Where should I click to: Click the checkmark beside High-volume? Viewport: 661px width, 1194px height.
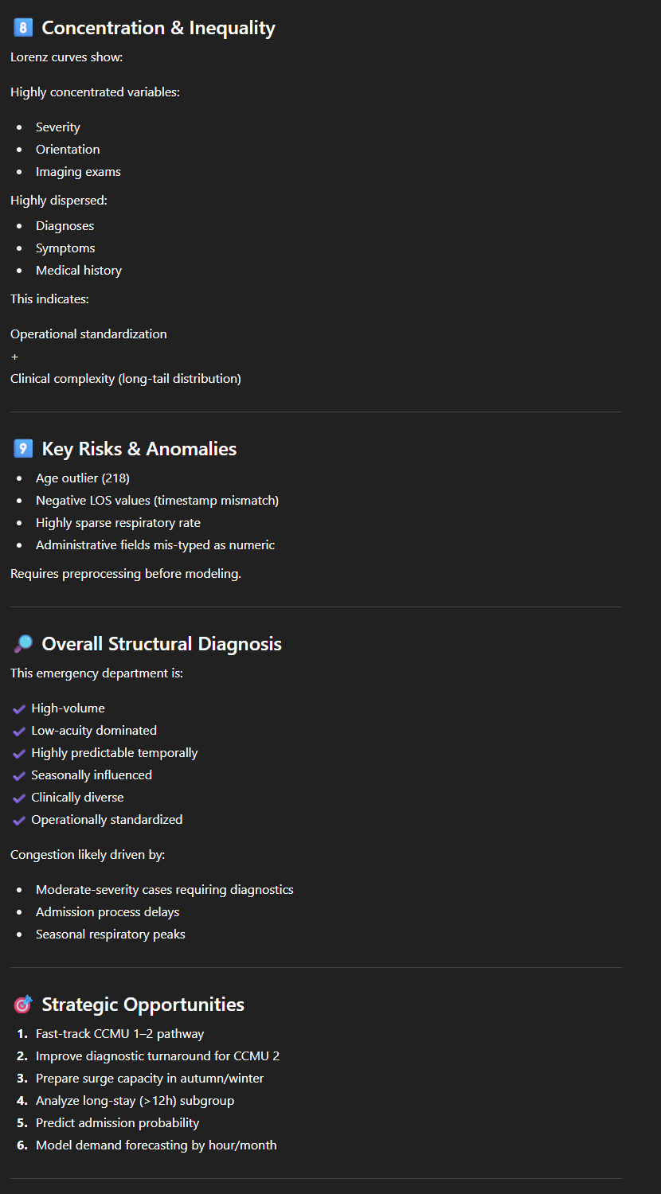tap(19, 708)
